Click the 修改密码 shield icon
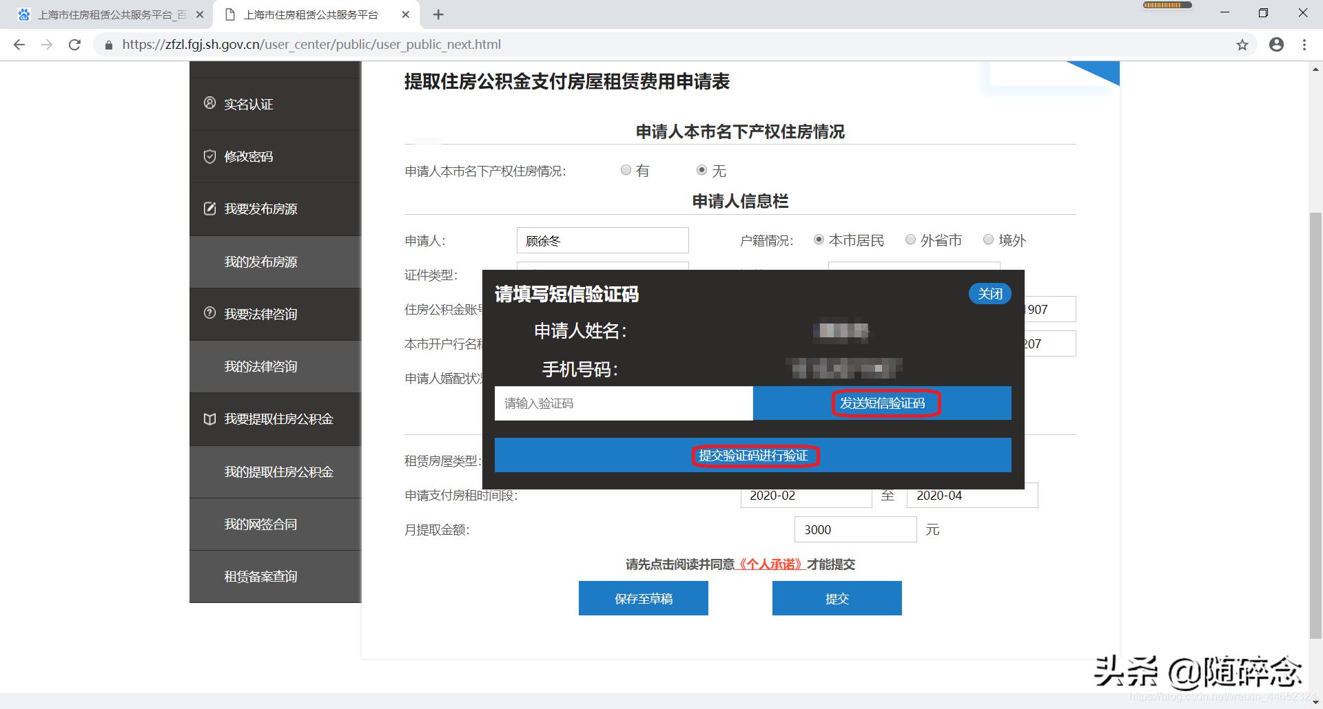 210,156
